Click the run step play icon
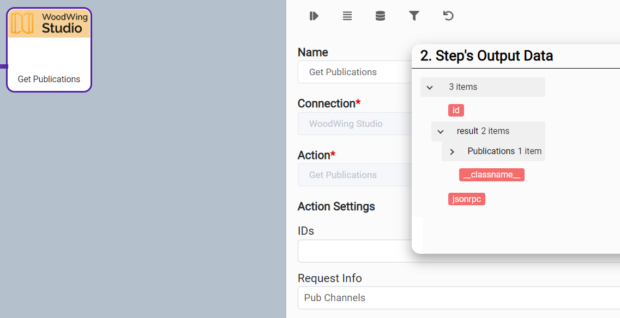The image size is (620, 318). point(314,16)
